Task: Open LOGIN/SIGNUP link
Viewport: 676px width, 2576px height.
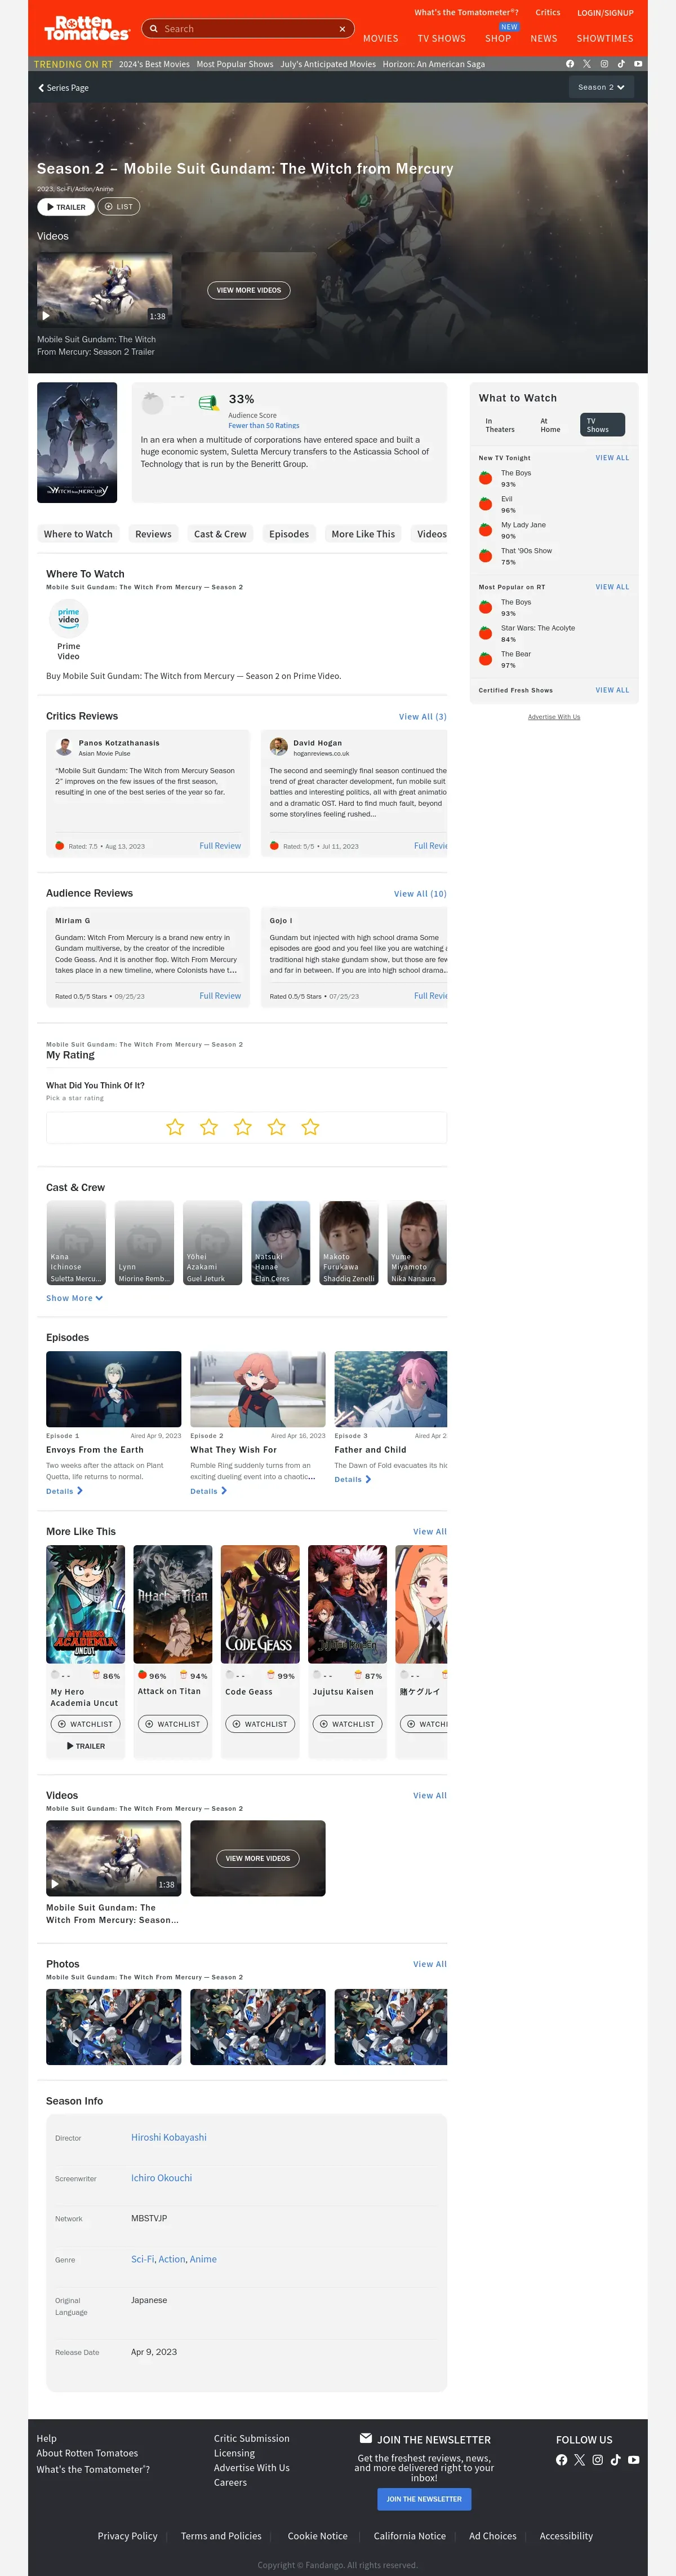Action: (605, 13)
